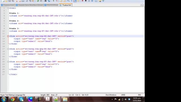Viewport: 181px width, 102px height.
Task: Click Run macro multiple times icon
Action: pos(92,1)
